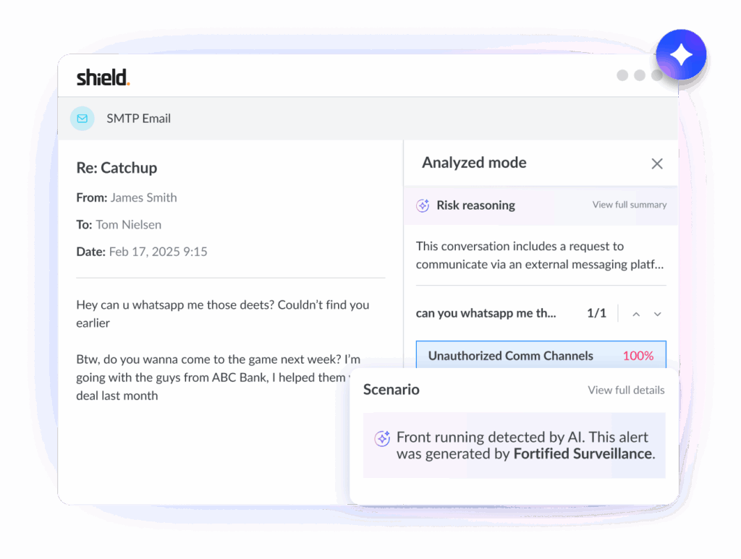Screen dimensions: 741x559
Task: Click the first gray window control dot
Action: click(622, 75)
